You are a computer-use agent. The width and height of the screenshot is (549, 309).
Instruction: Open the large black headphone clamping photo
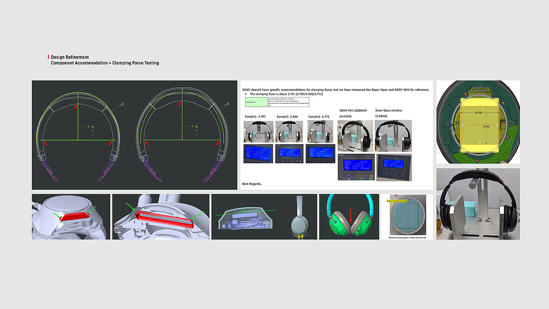pyautogui.click(x=478, y=204)
